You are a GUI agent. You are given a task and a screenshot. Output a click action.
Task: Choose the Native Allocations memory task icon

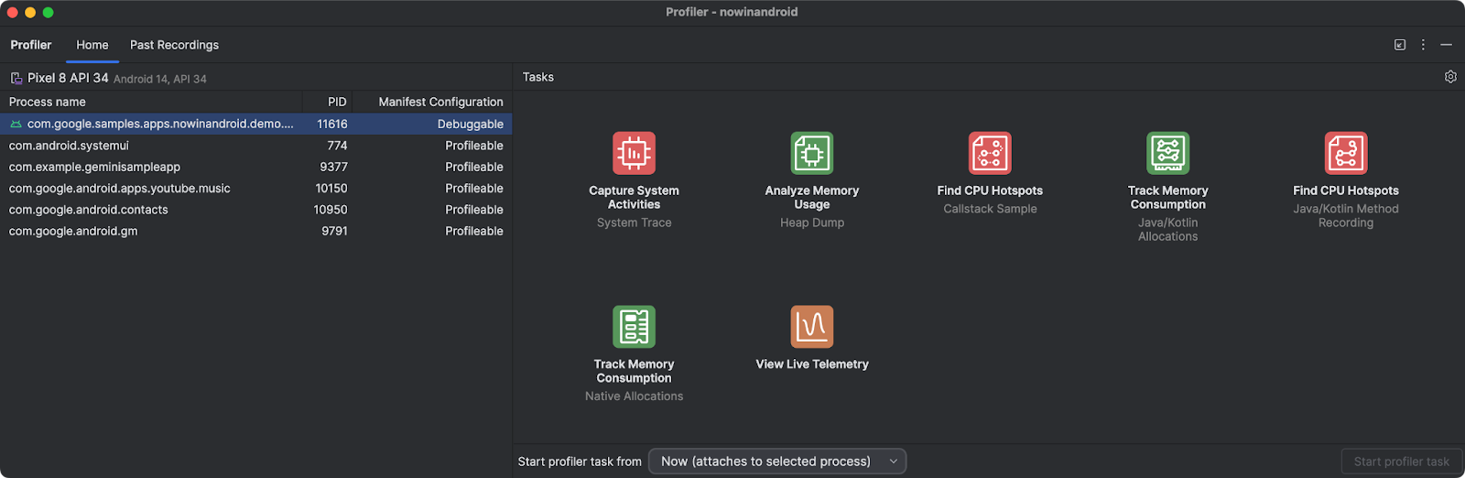tap(634, 327)
